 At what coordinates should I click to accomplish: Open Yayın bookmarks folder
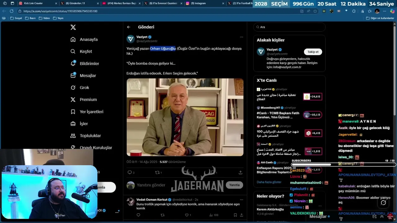point(58,18)
